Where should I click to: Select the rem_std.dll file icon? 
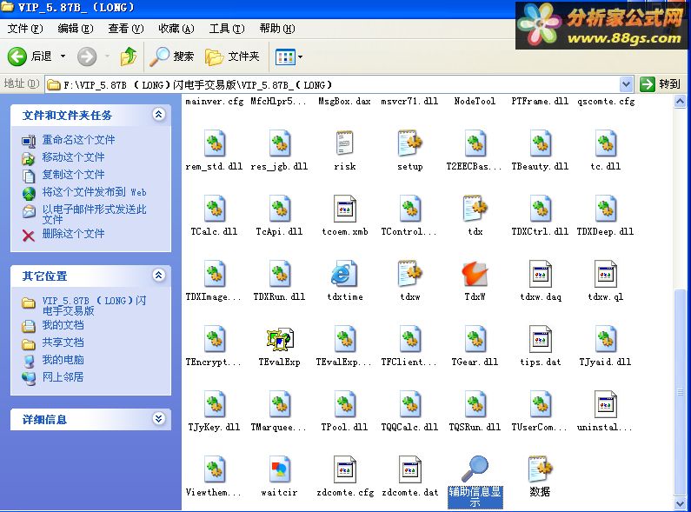215,143
